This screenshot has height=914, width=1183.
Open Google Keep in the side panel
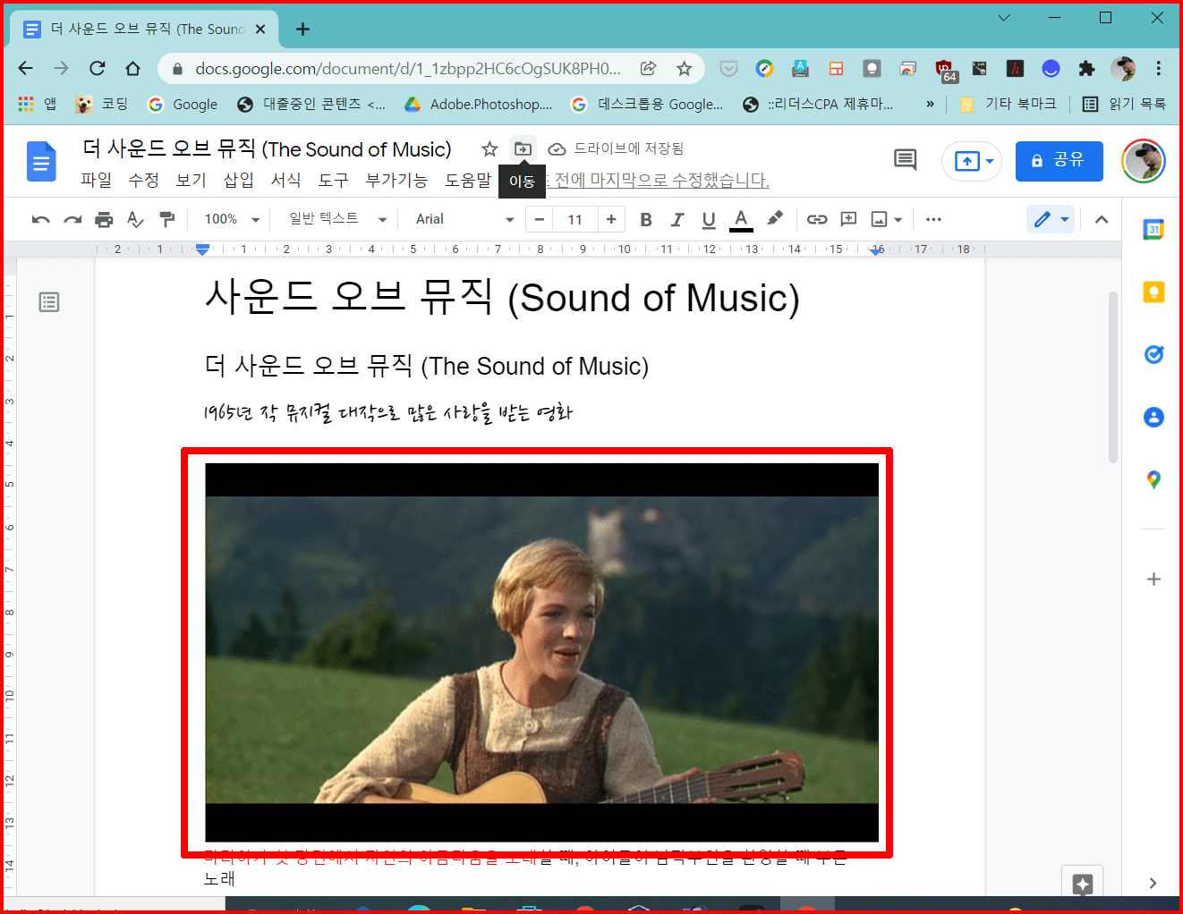tap(1153, 292)
